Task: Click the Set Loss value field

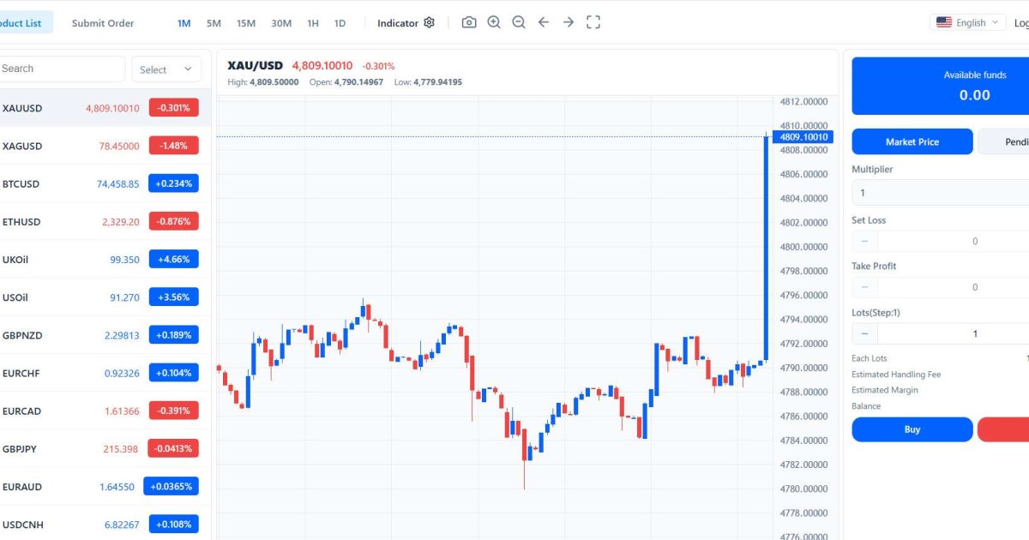Action: (953, 242)
